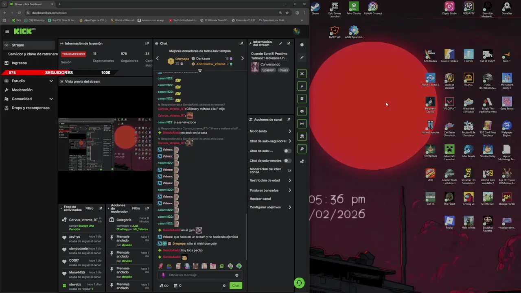
Task: Pop out the Chat panel
Action: [241, 44]
